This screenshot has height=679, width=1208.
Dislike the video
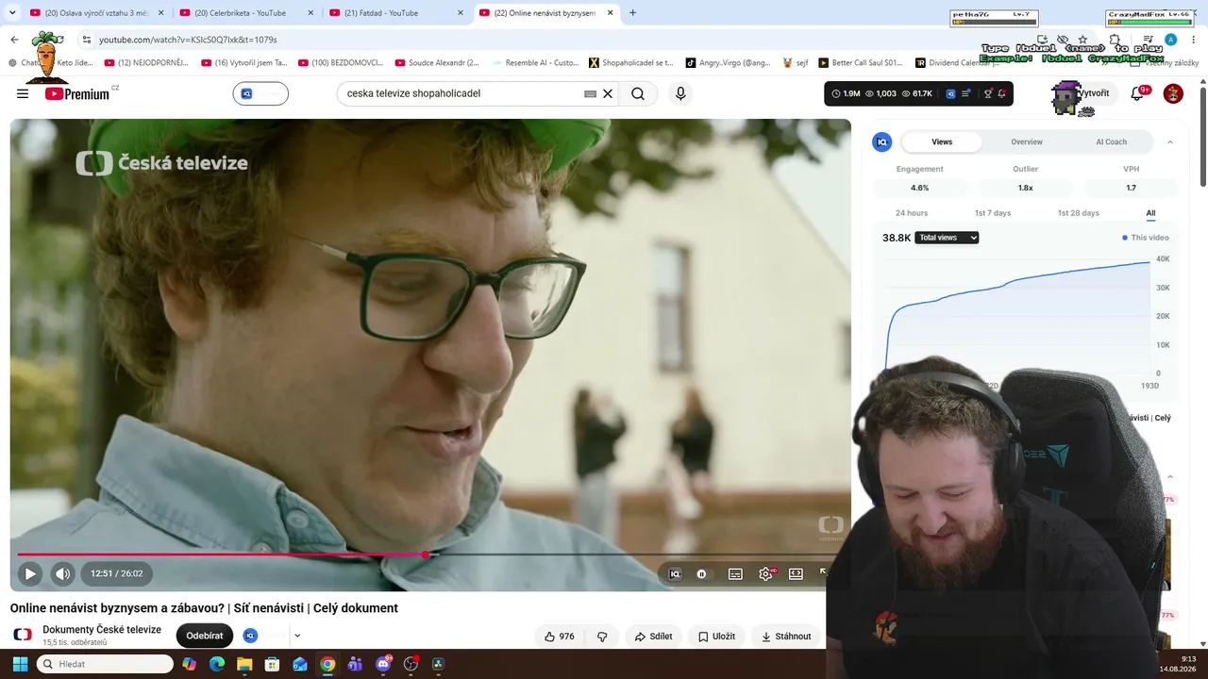(x=602, y=637)
